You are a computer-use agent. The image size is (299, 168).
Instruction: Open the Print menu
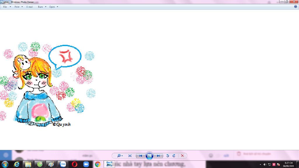click(x=17, y=7)
